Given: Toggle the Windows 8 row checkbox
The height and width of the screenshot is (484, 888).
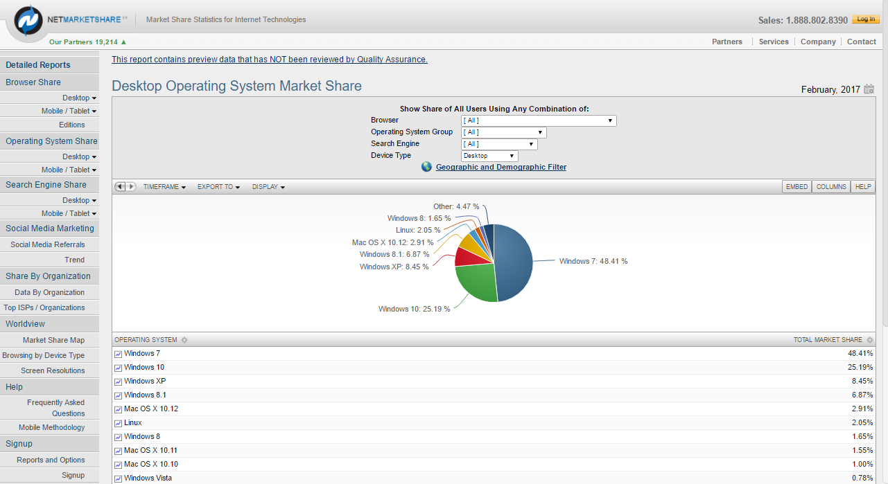Looking at the screenshot, I should click(x=118, y=437).
